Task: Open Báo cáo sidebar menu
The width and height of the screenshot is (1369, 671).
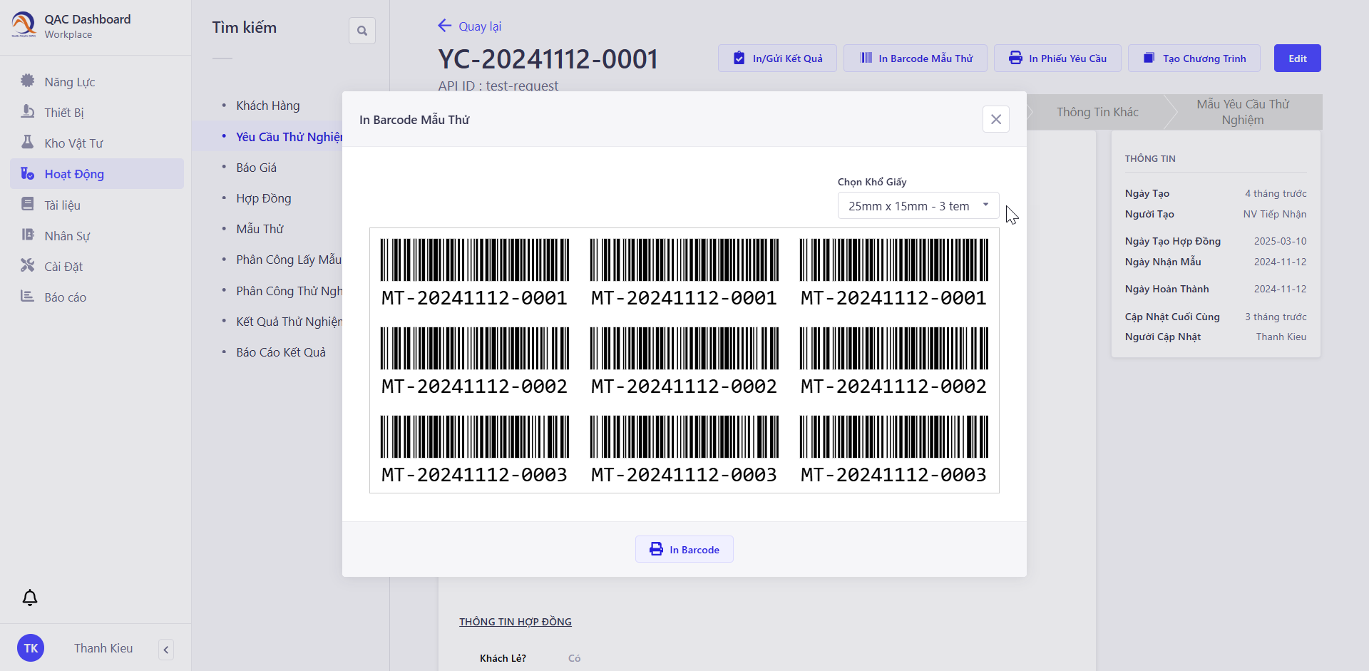Action: 97,297
